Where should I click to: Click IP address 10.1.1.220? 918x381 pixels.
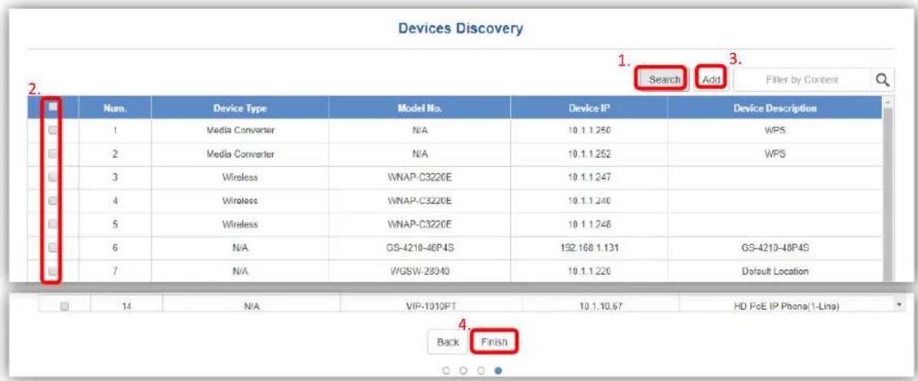[589, 271]
